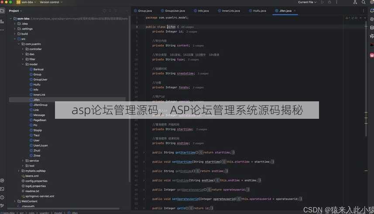Image resolution: width=374 pixels, height=214 pixels.
Task: Open the Version control dropdown
Action: point(51,2)
